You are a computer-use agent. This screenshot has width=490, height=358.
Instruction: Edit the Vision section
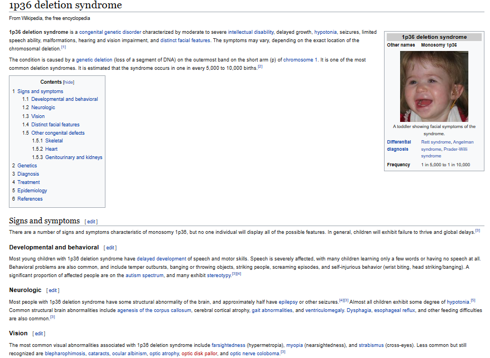coord(39,334)
